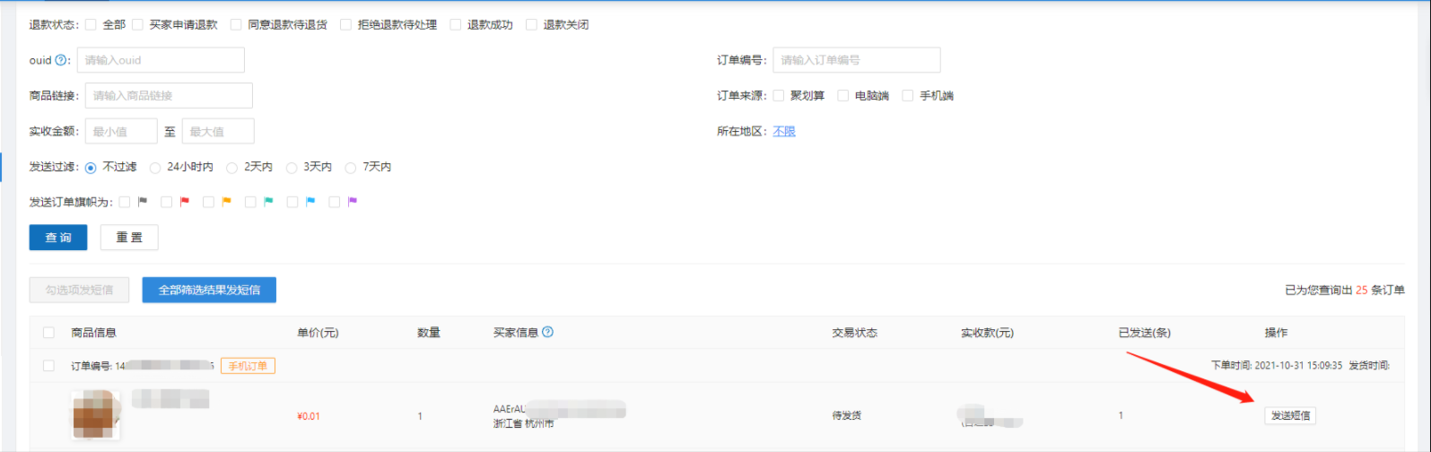Click the 已为您查询出 25 条订单 result count
Image resolution: width=1431 pixels, height=452 pixels.
tap(1345, 291)
